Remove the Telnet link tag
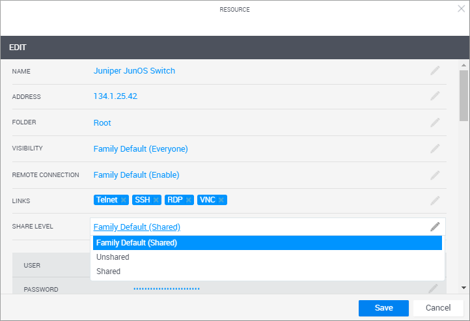The height and width of the screenshot is (321, 470). point(124,200)
